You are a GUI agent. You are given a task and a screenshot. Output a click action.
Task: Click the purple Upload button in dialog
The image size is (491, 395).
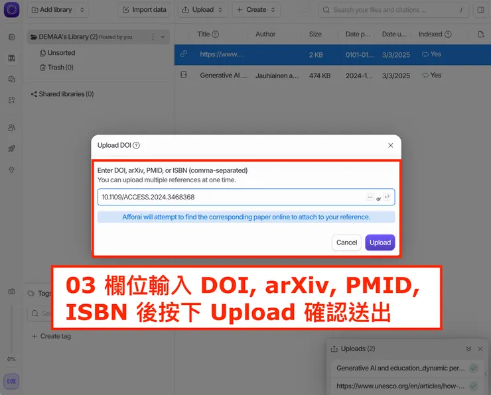pyautogui.click(x=380, y=243)
